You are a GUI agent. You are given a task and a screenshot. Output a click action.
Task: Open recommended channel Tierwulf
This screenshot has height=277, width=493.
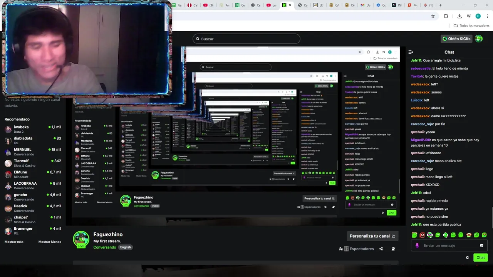(x=33, y=163)
